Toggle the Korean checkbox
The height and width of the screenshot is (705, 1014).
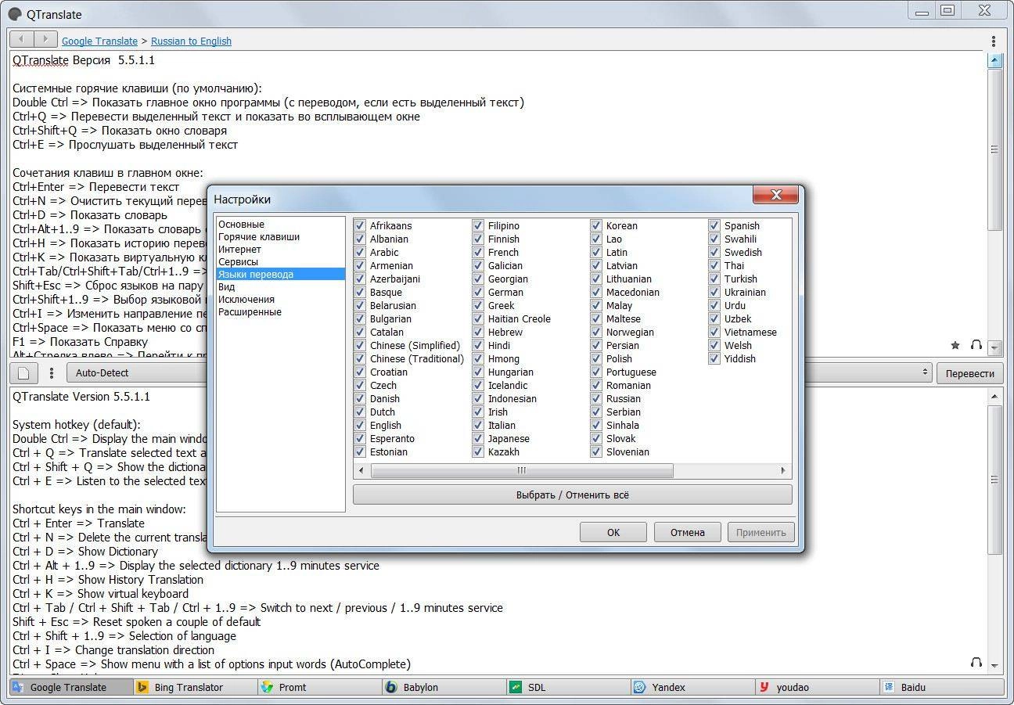pos(596,225)
